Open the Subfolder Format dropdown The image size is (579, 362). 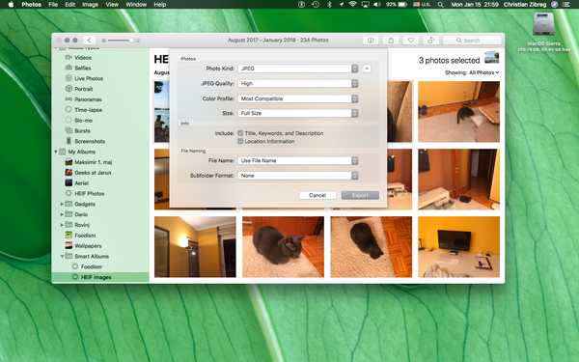(x=298, y=176)
